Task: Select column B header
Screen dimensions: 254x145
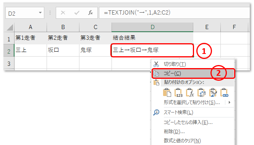Action: [63, 27]
